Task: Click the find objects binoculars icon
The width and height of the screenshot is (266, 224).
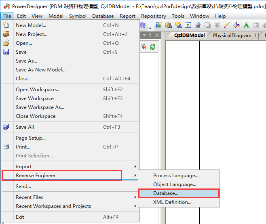Action: pyautogui.click(x=178, y=25)
